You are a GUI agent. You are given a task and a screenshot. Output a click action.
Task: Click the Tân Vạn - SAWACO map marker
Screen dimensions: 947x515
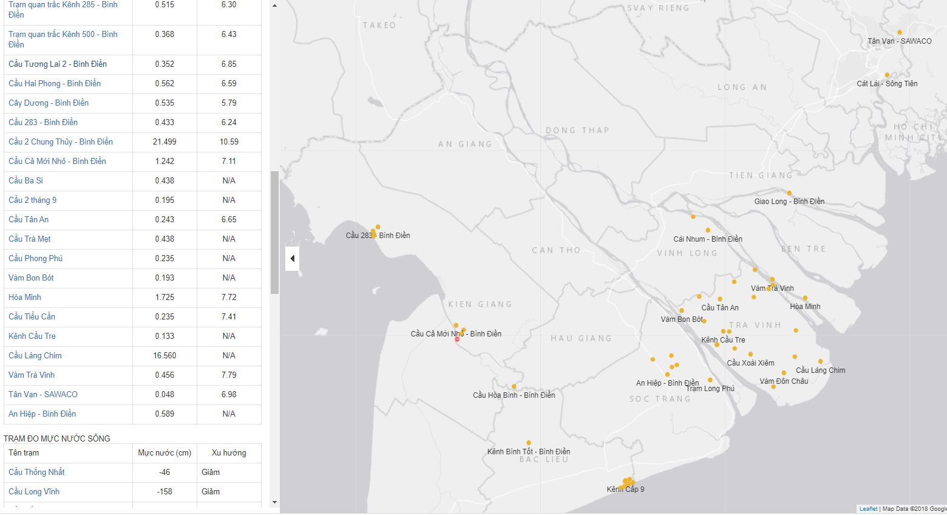coord(899,33)
